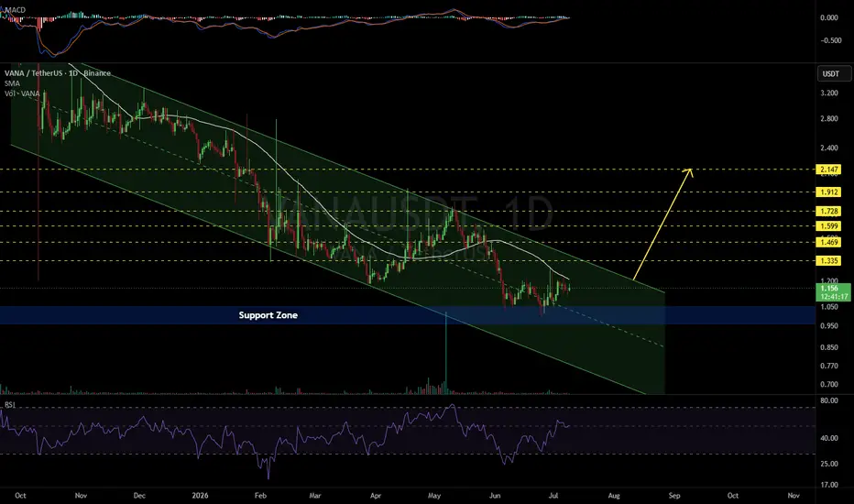This screenshot has height=504, width=854.
Task: Click the Apr marker on time axis
Action: (x=376, y=495)
